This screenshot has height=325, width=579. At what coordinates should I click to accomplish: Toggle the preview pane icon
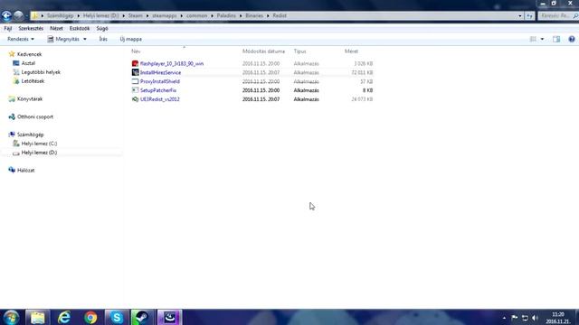(556, 39)
